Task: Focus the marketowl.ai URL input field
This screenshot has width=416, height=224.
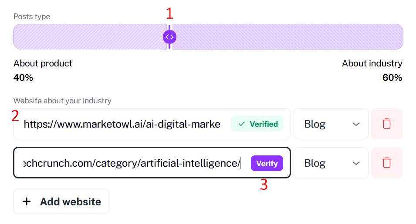Action: click(122, 124)
